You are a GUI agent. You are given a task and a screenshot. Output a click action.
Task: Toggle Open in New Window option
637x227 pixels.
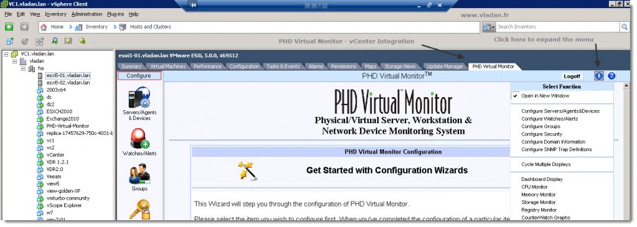pyautogui.click(x=545, y=96)
